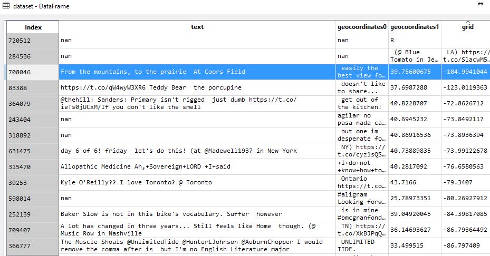Click text cell 'Allopathic Medicine Ah,+Sovereign+LORD'
This screenshot has width=490, height=256.
click(197, 166)
